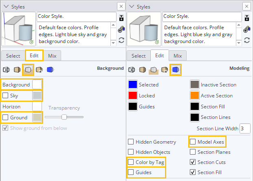Viewport: 253px width, 181px height.
Task: Select Watermark settings in the Background panel
Action: click(40, 69)
